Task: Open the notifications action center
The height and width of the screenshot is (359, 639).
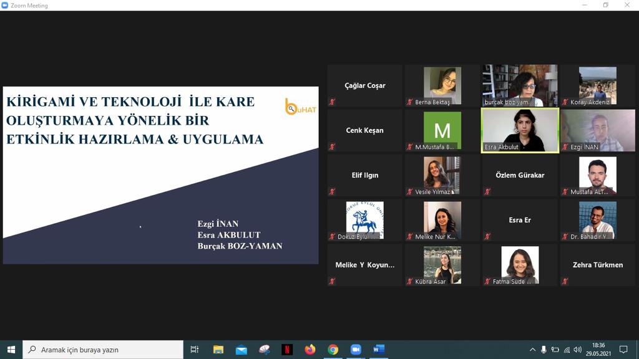Action: coord(623,350)
